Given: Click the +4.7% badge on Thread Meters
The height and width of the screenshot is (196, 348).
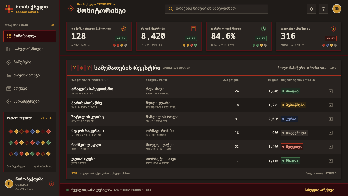Looking at the screenshot, I should click(x=191, y=38).
